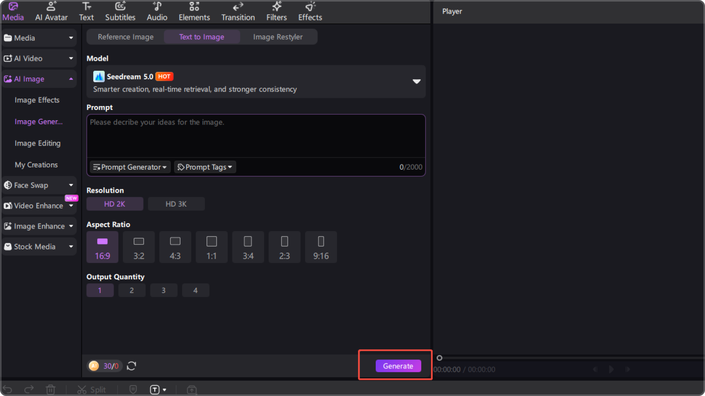Switch to the Image Restyler tab
The height and width of the screenshot is (396, 705).
click(278, 37)
